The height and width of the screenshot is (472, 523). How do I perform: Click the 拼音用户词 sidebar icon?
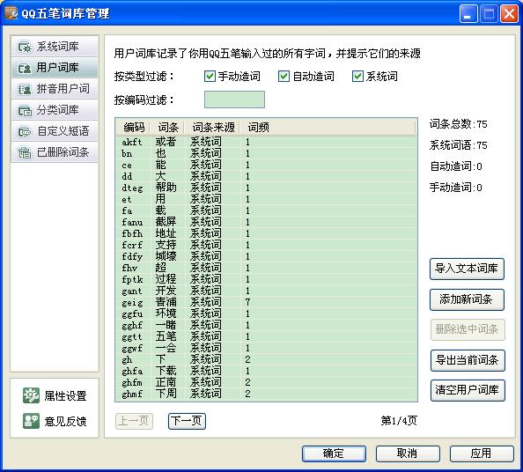tap(25, 89)
